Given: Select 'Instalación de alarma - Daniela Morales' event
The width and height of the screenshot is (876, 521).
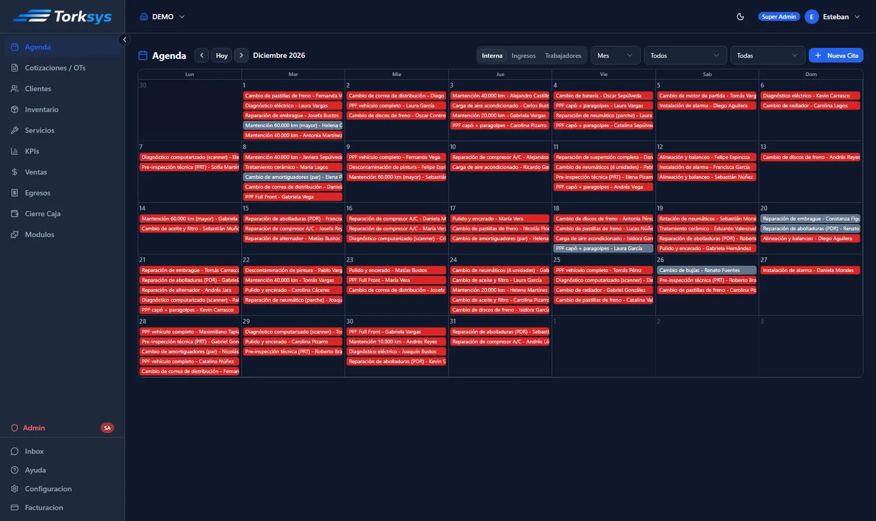Looking at the screenshot, I should (811, 270).
